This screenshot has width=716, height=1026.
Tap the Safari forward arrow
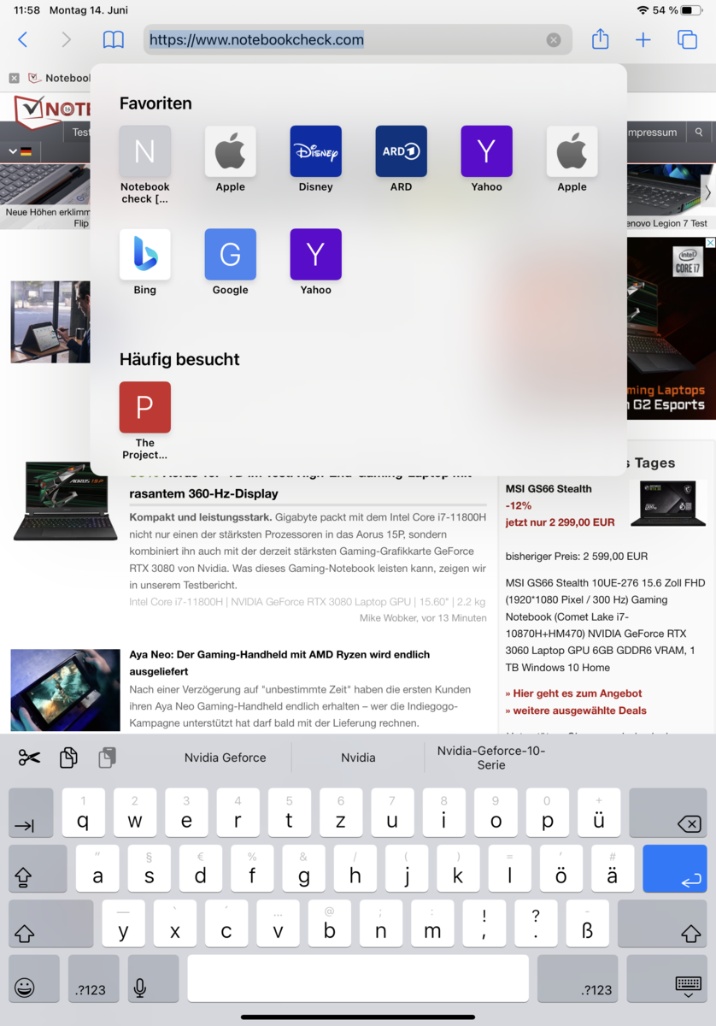[67, 39]
